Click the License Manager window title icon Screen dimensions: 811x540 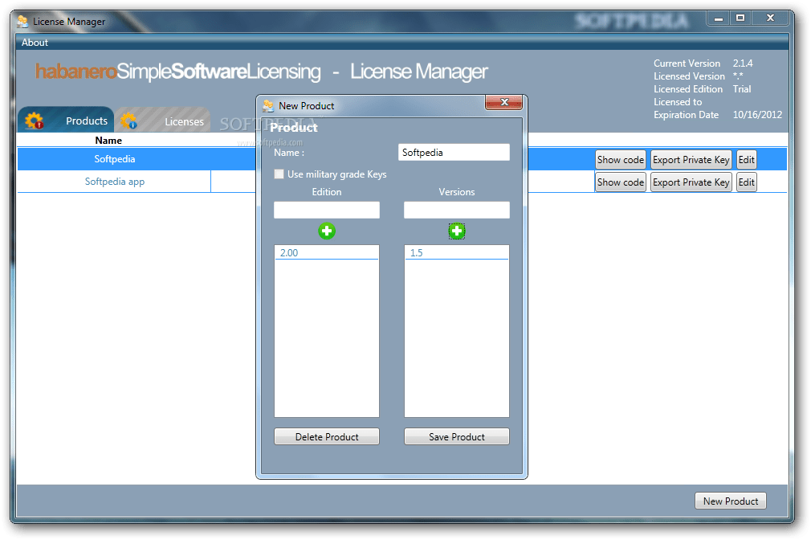pos(21,22)
